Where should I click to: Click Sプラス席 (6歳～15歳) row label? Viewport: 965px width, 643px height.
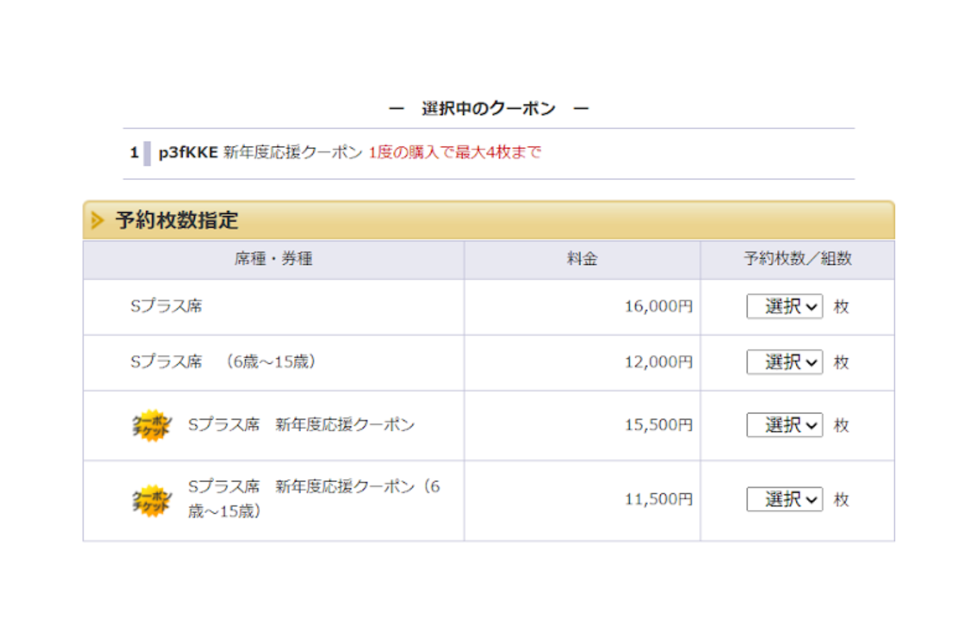click(223, 362)
